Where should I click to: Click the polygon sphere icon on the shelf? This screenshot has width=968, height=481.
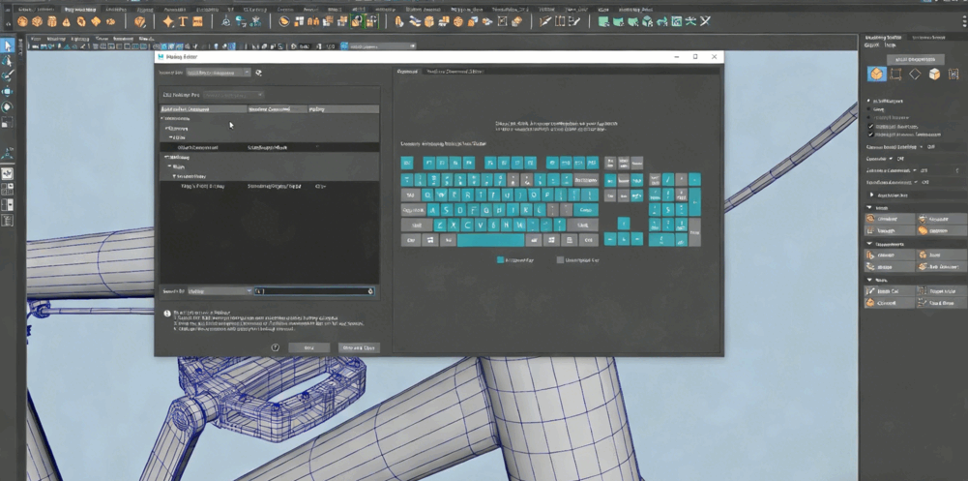[x=22, y=21]
